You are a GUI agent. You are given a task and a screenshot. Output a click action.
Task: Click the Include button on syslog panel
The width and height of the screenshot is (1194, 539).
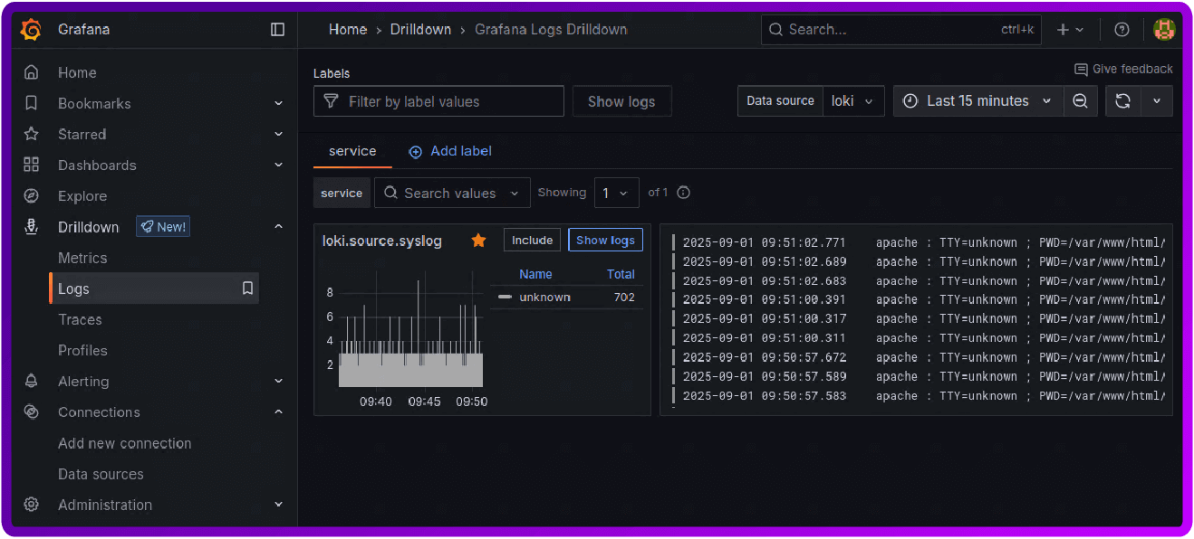[532, 240]
